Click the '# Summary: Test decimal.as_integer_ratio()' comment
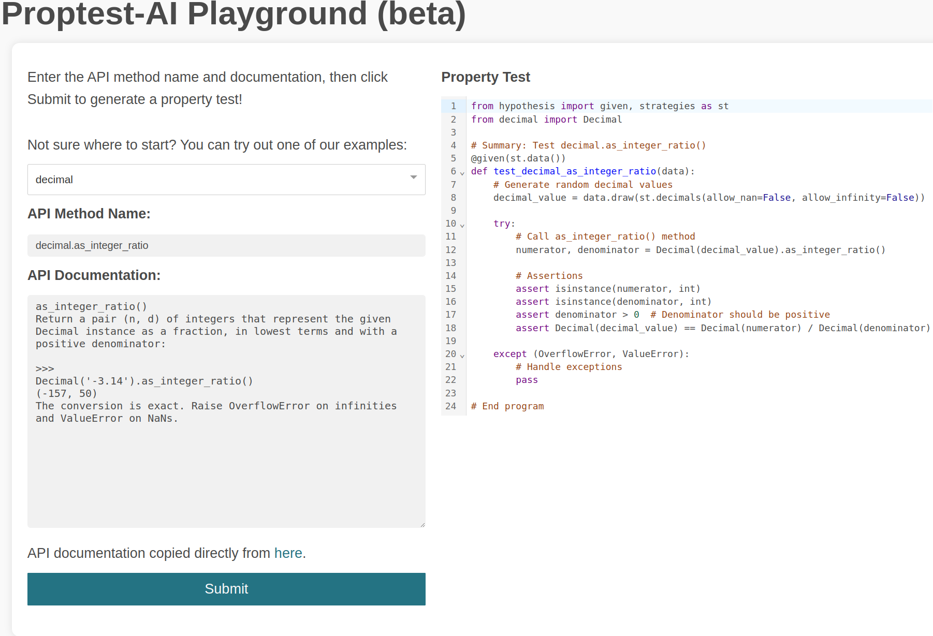This screenshot has height=636, width=933. click(x=588, y=145)
